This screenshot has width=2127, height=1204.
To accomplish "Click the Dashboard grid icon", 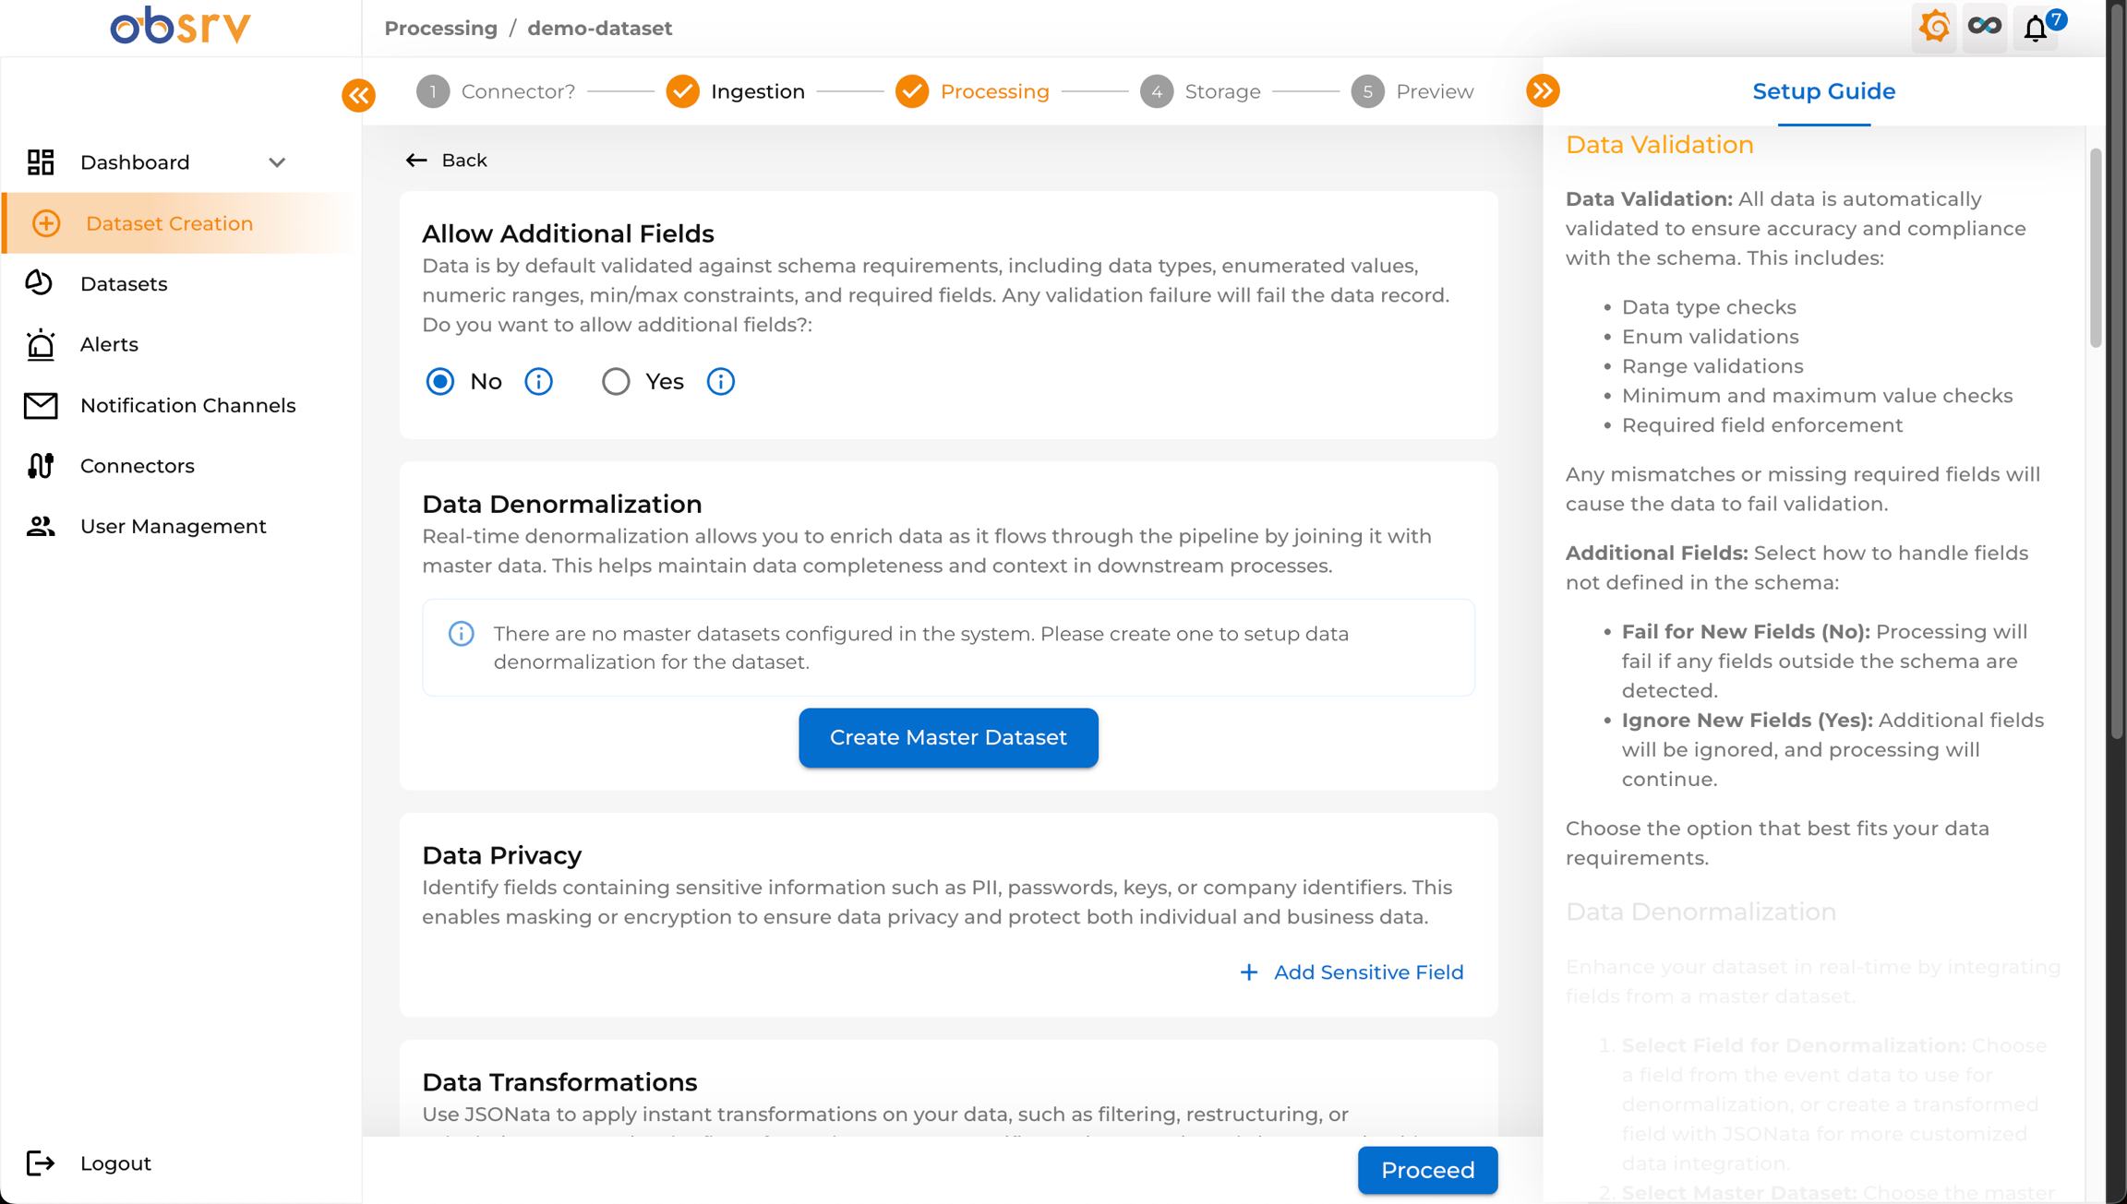I will (x=41, y=162).
